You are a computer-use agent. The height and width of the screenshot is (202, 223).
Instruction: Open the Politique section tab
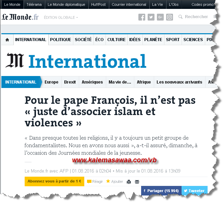tap(61, 40)
